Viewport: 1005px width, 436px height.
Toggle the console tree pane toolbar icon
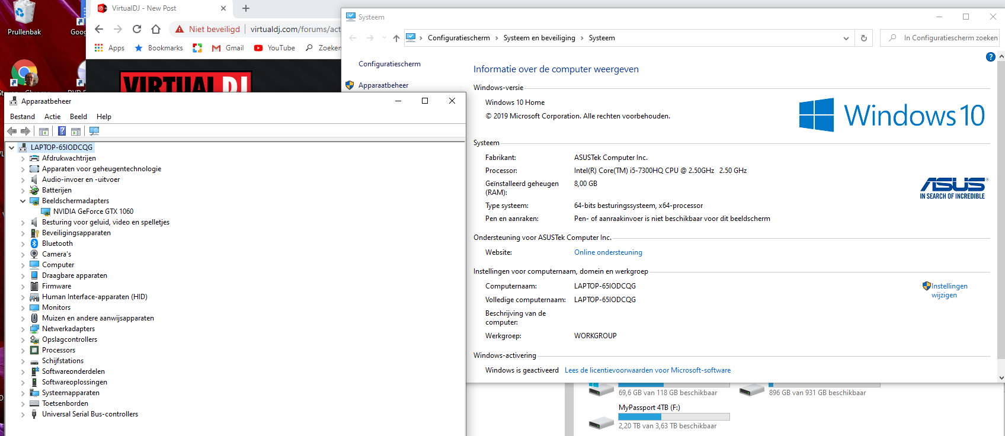coord(44,131)
